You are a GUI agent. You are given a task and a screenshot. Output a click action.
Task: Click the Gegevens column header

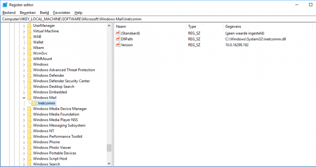tap(233, 27)
